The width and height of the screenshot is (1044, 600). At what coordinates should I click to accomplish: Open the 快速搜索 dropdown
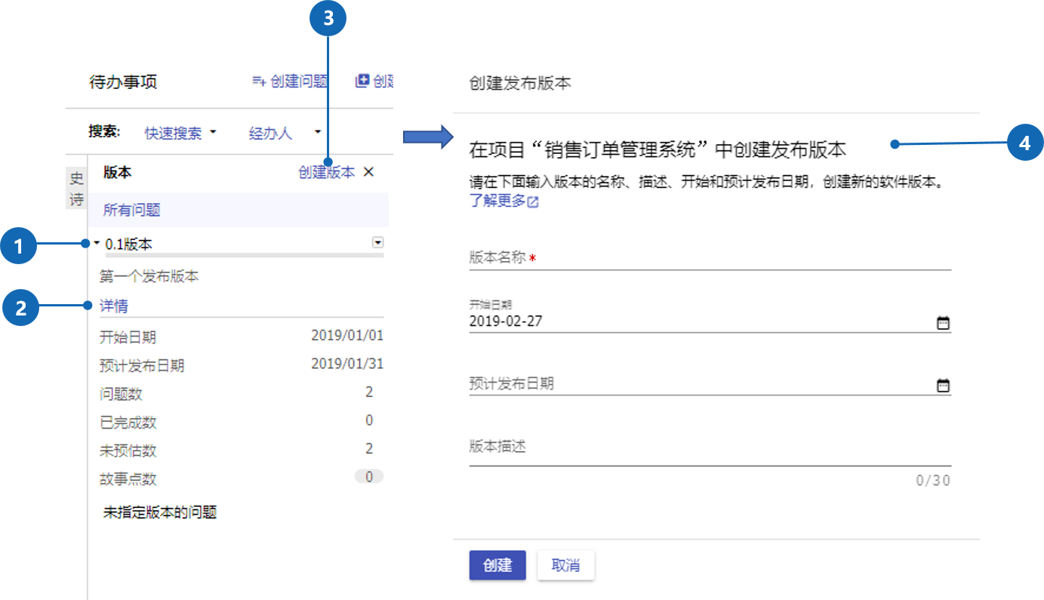click(180, 133)
